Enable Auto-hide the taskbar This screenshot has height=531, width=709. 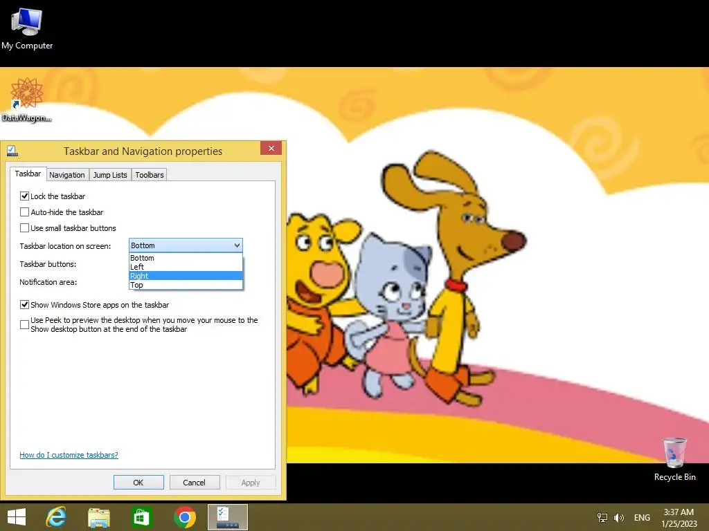pos(24,212)
